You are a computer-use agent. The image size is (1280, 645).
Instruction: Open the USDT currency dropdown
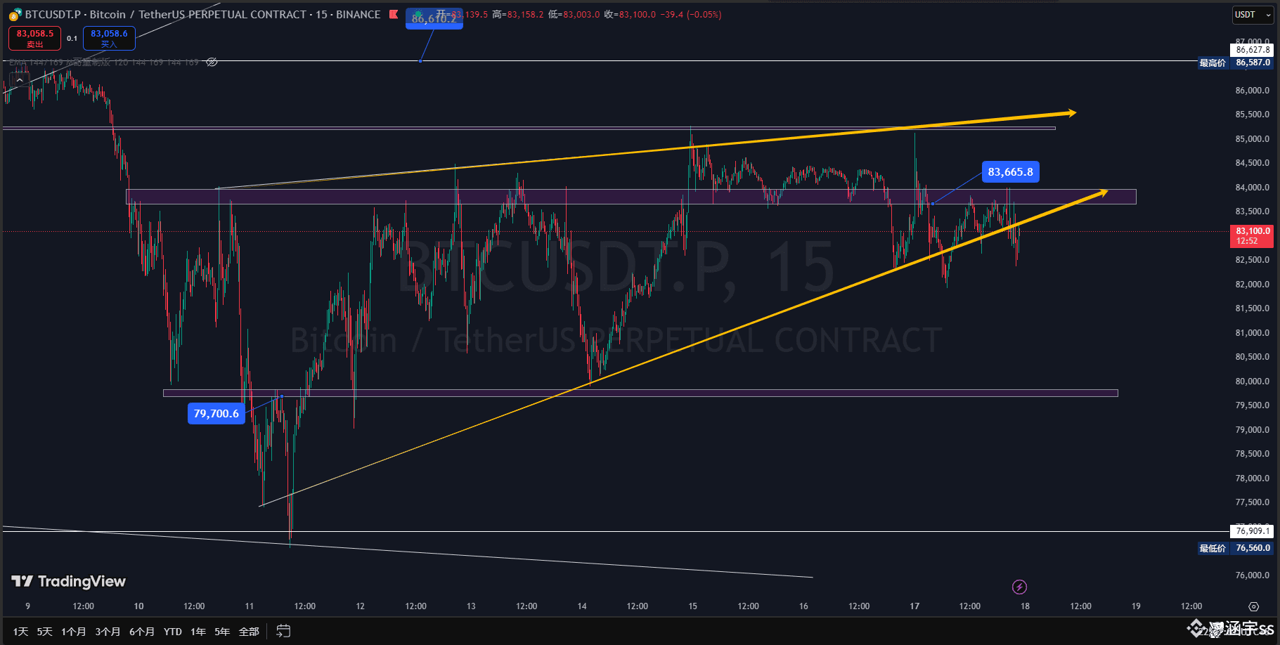1253,14
